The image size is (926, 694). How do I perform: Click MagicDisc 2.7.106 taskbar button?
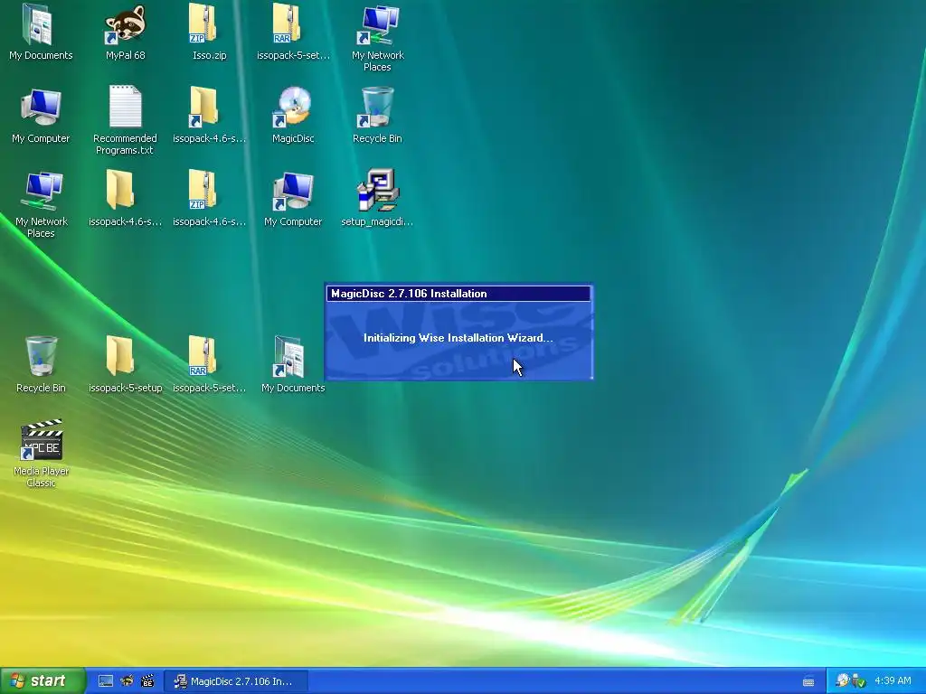(x=235, y=681)
